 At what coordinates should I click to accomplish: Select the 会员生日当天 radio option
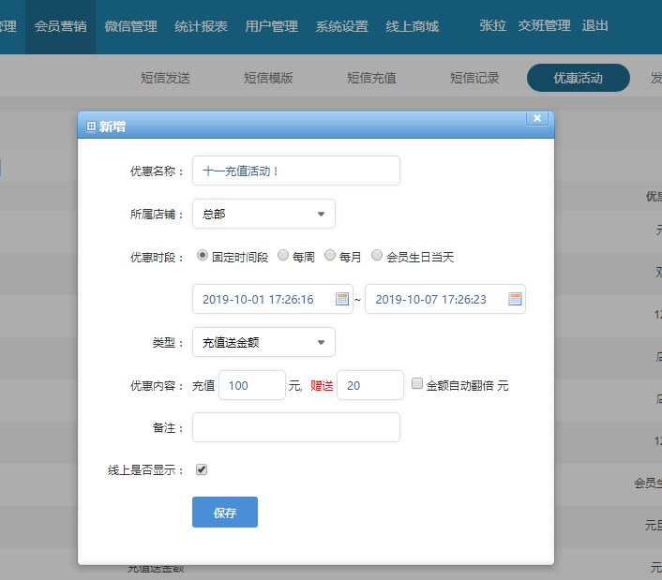coord(377,256)
